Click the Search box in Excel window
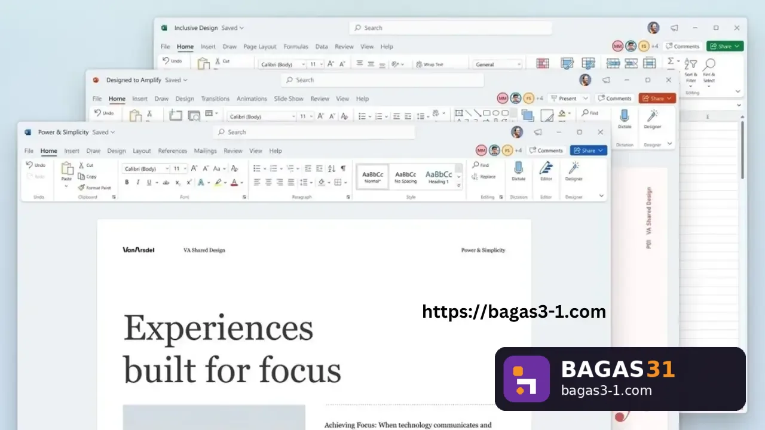 [x=450, y=27]
